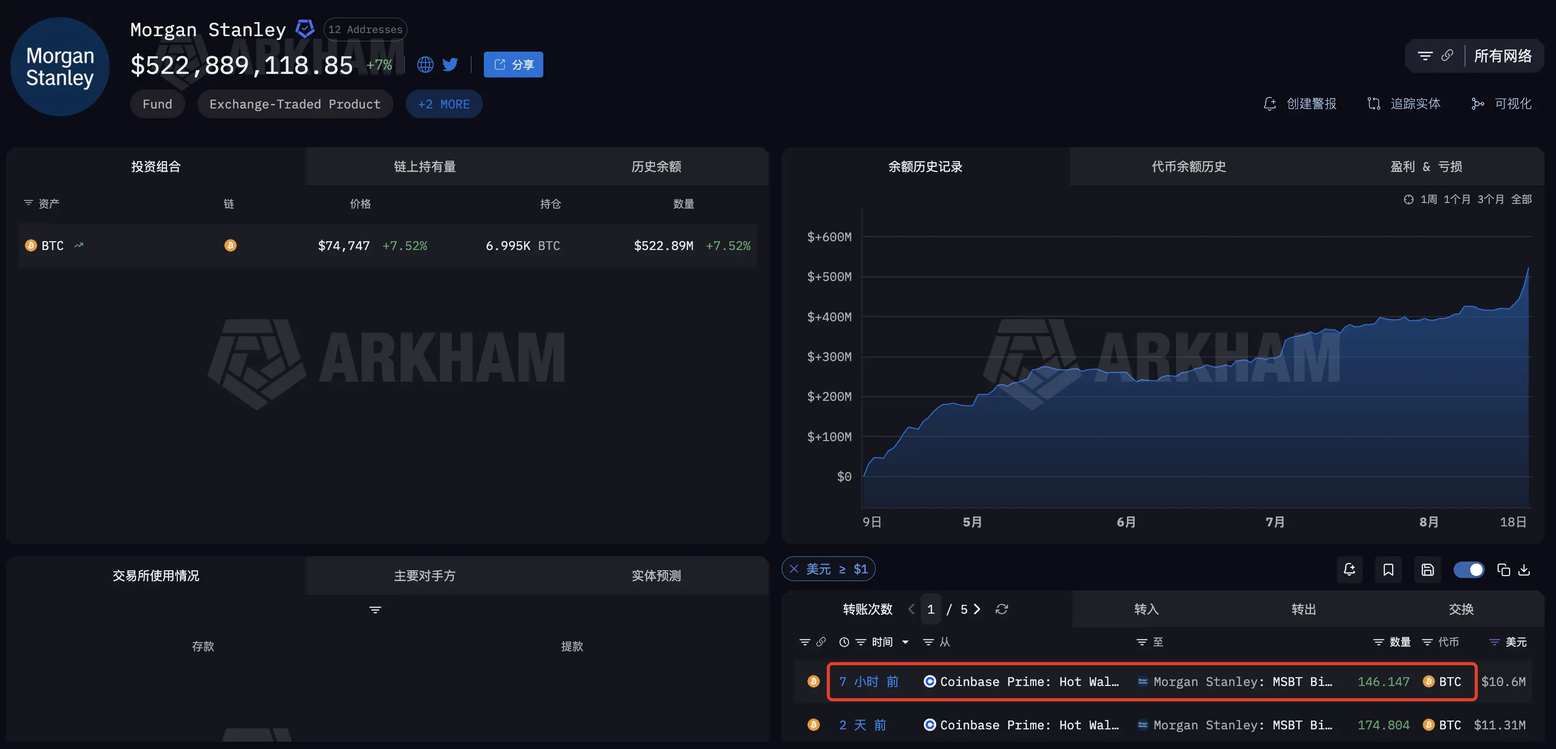This screenshot has height=749, width=1556.
Task: Switch to the 历史余额 tab
Action: 656,166
